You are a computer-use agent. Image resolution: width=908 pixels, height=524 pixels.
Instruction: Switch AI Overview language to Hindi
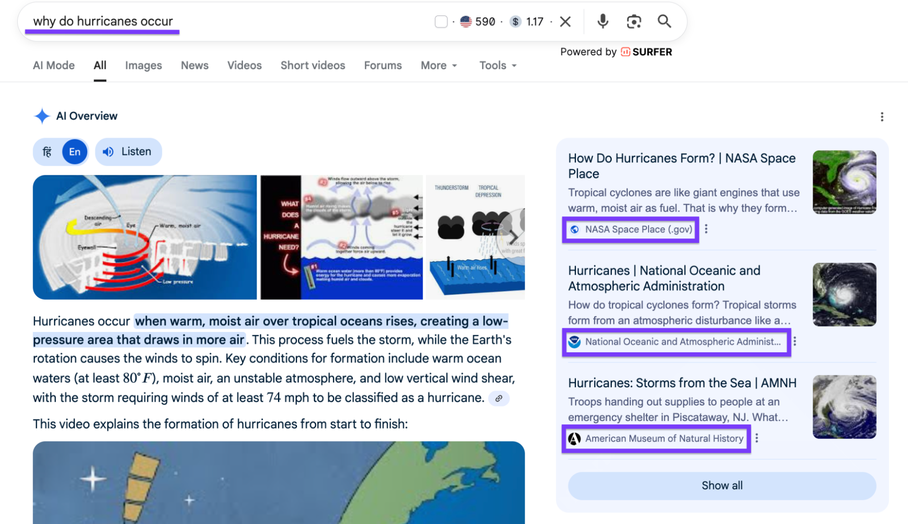pos(47,152)
